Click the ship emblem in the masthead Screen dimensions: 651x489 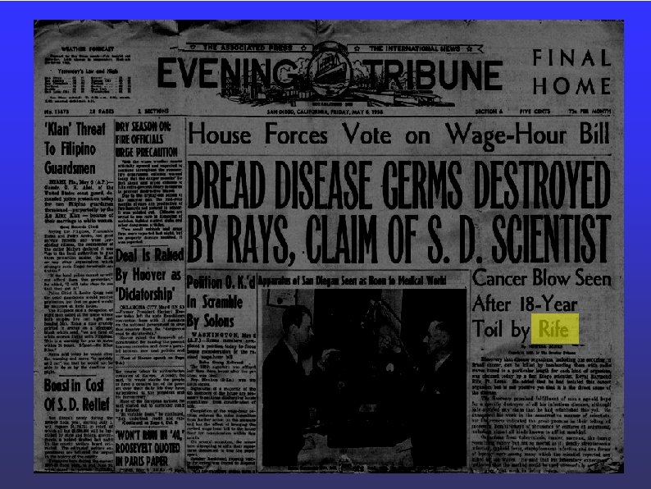tap(331, 71)
